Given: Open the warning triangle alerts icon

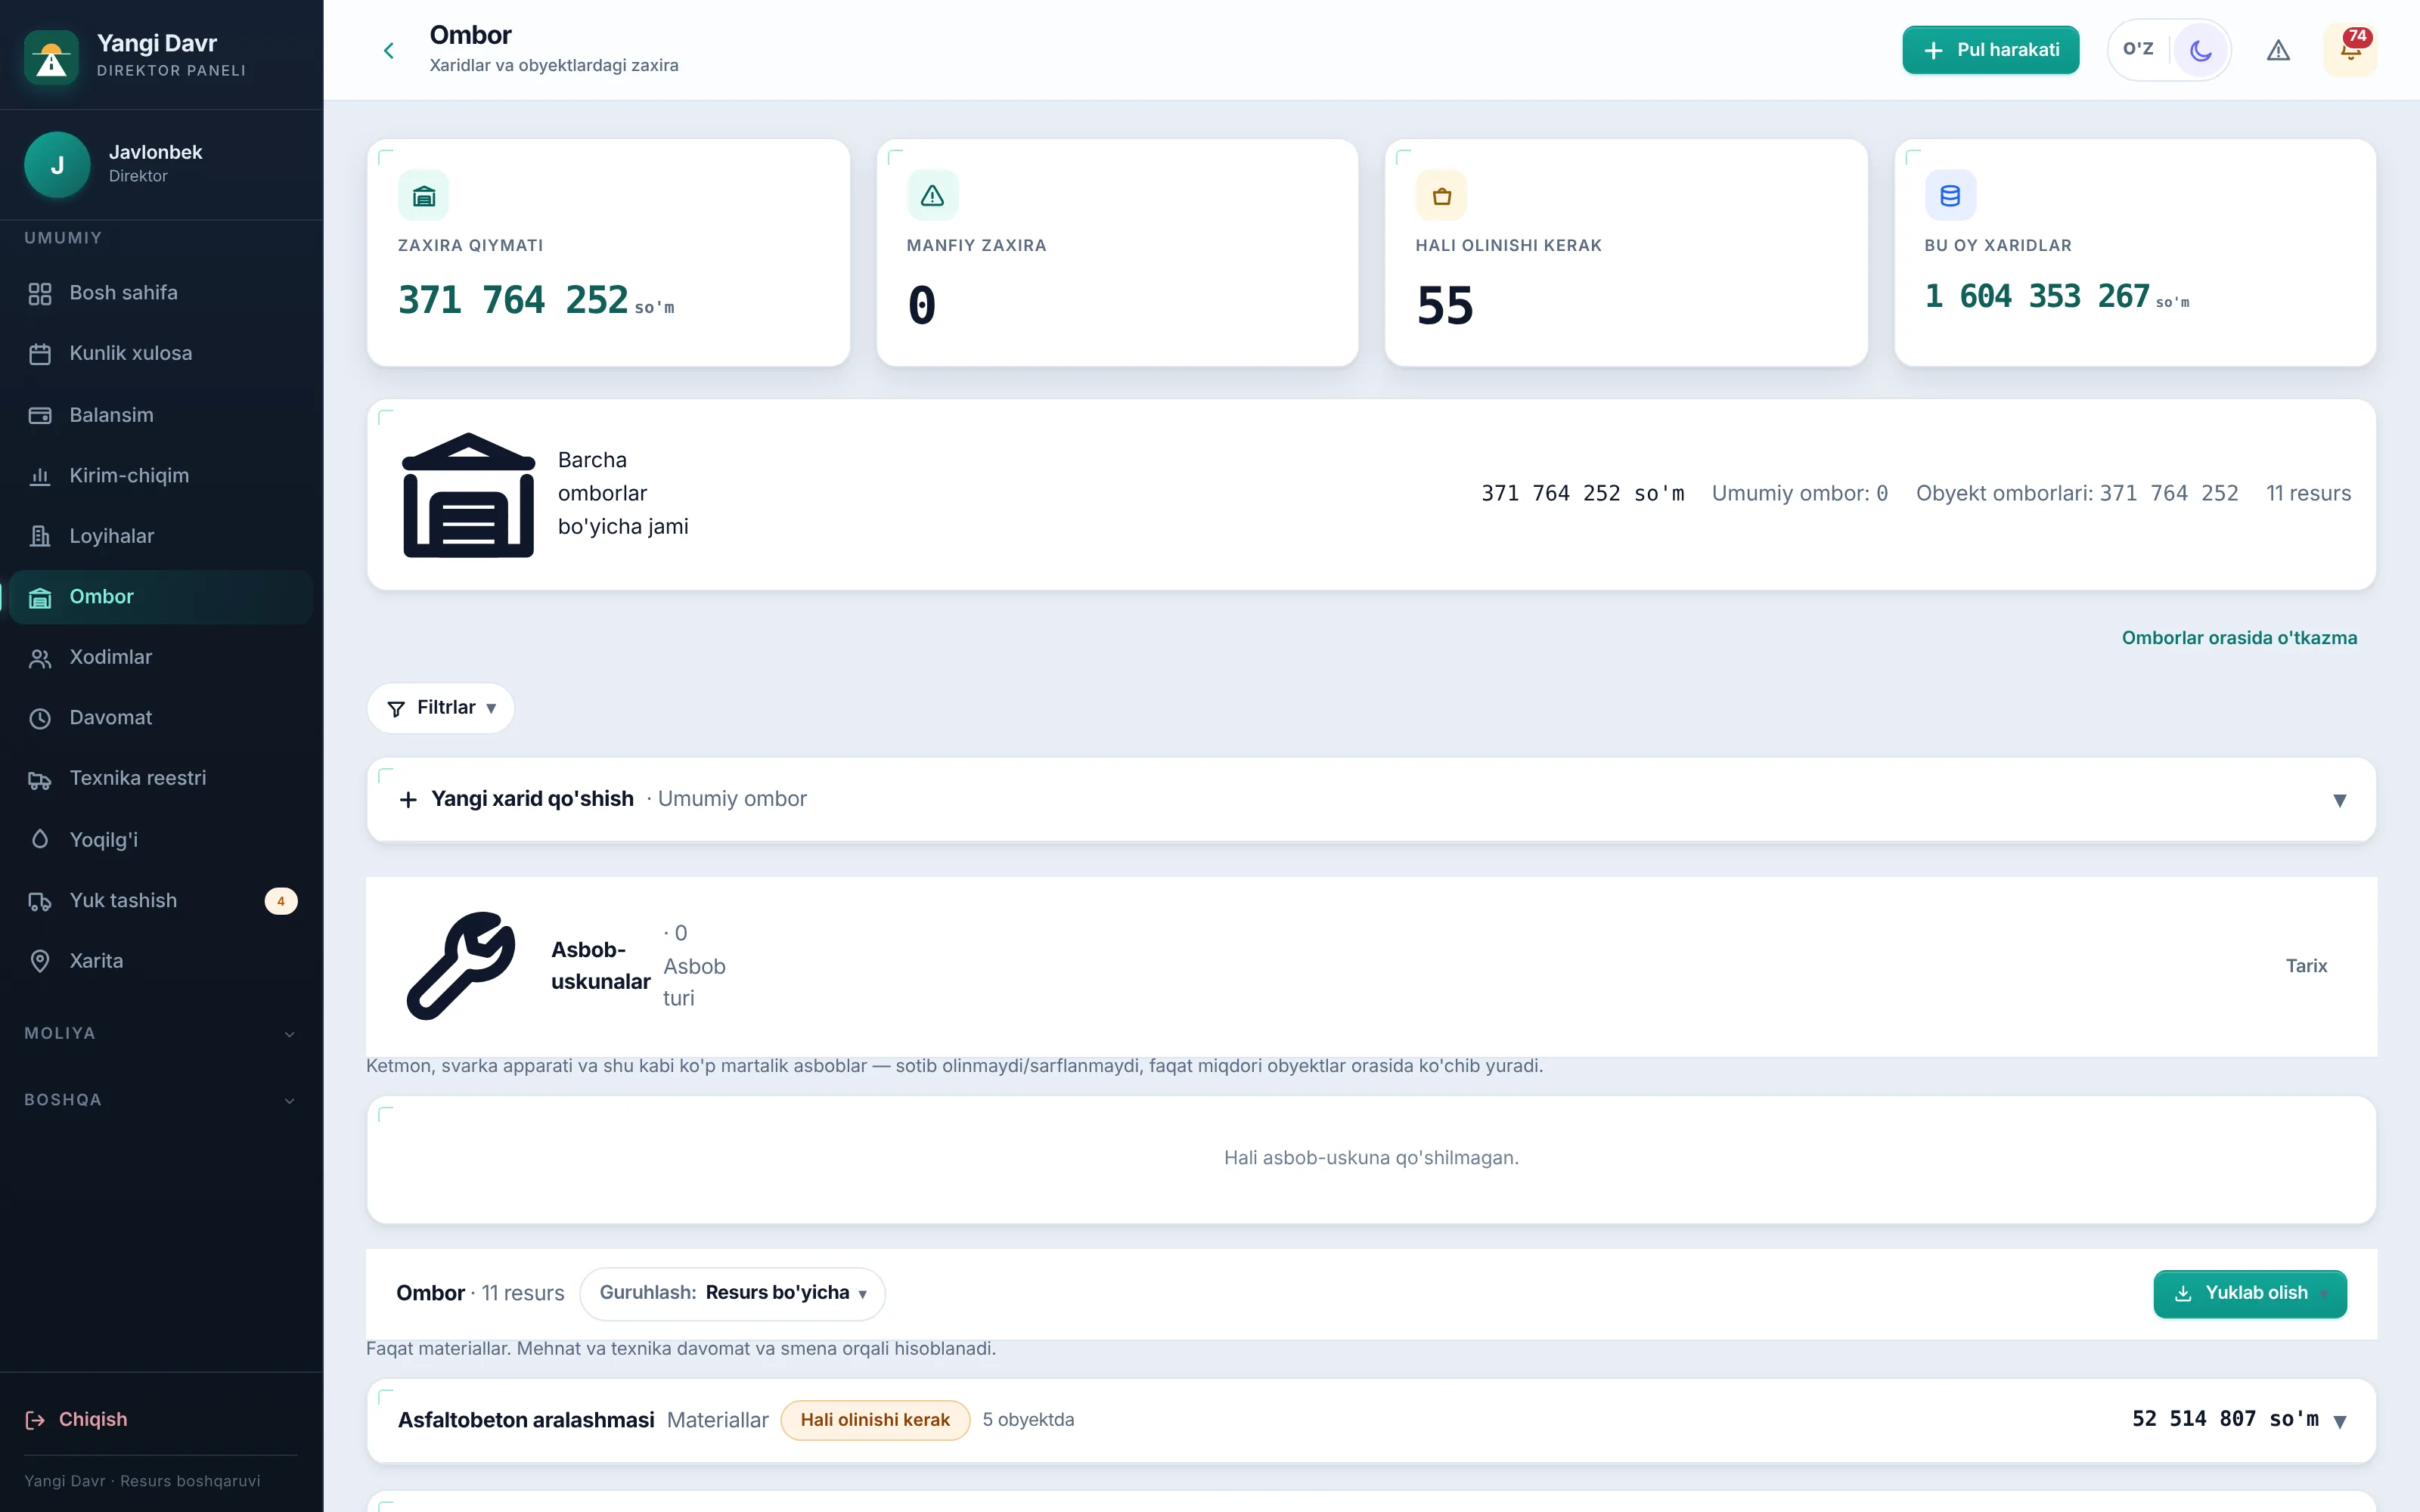Looking at the screenshot, I should pos(2278,50).
